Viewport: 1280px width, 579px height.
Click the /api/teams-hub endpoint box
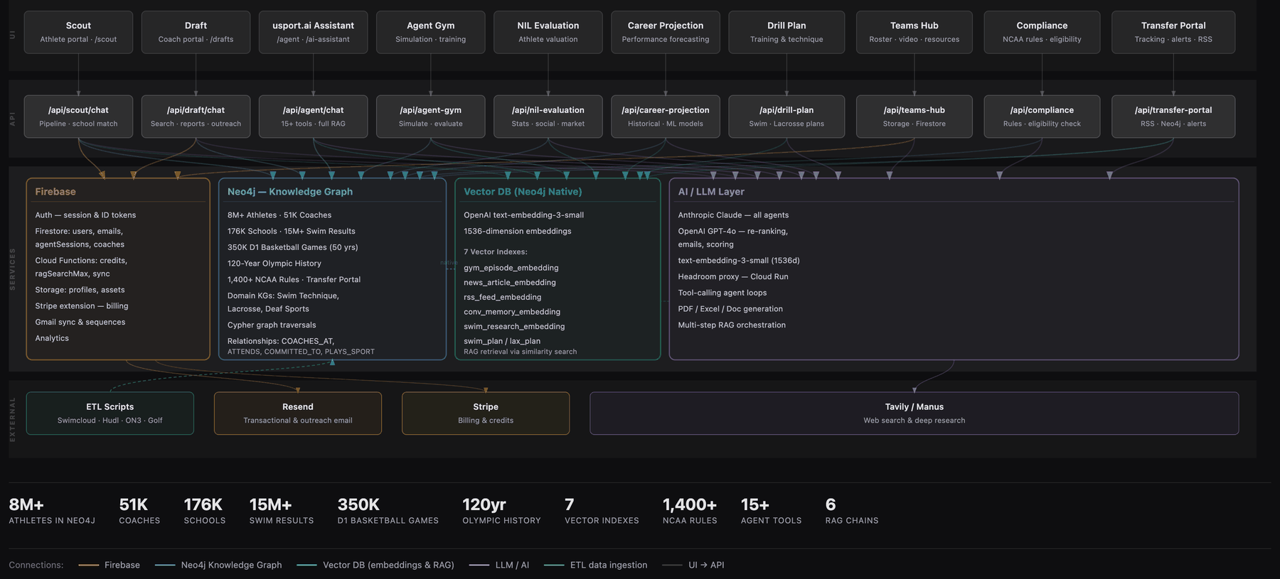click(x=914, y=117)
